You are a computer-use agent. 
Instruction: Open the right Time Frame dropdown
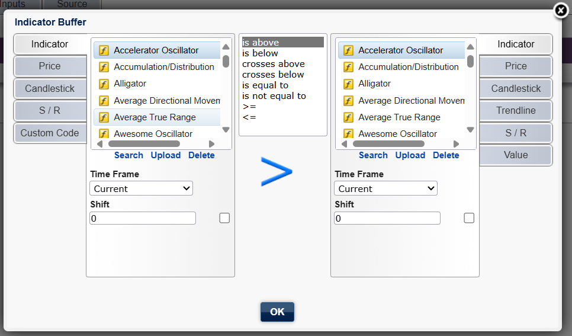[385, 188]
